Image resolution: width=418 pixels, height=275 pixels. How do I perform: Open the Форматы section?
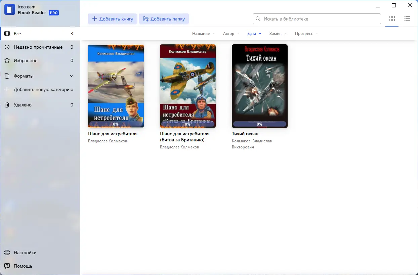click(x=40, y=76)
